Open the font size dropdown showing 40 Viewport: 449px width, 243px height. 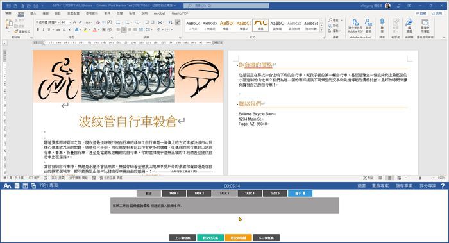[70, 22]
